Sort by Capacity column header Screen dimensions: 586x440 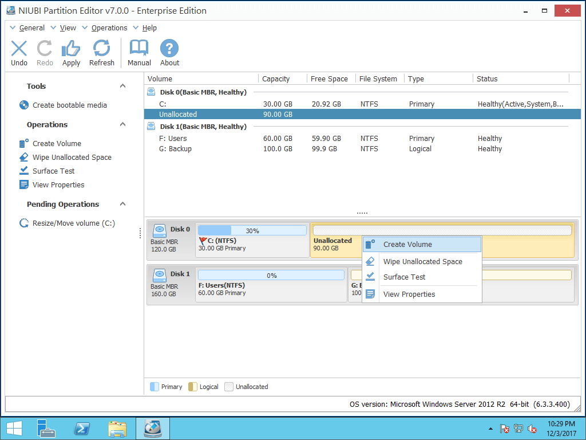click(283, 78)
